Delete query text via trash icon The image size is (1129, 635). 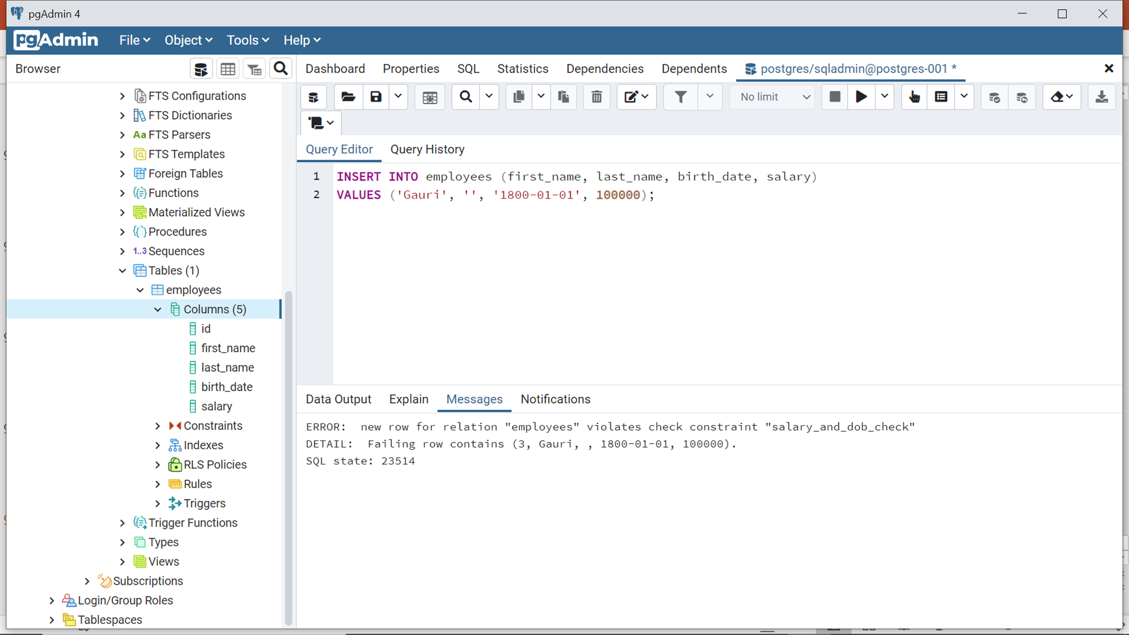(x=597, y=97)
